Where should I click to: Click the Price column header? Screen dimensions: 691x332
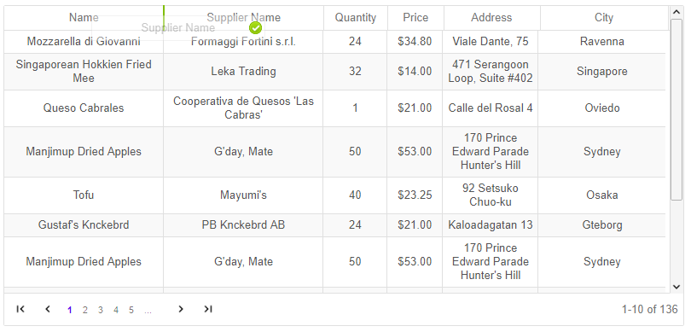pyautogui.click(x=415, y=18)
